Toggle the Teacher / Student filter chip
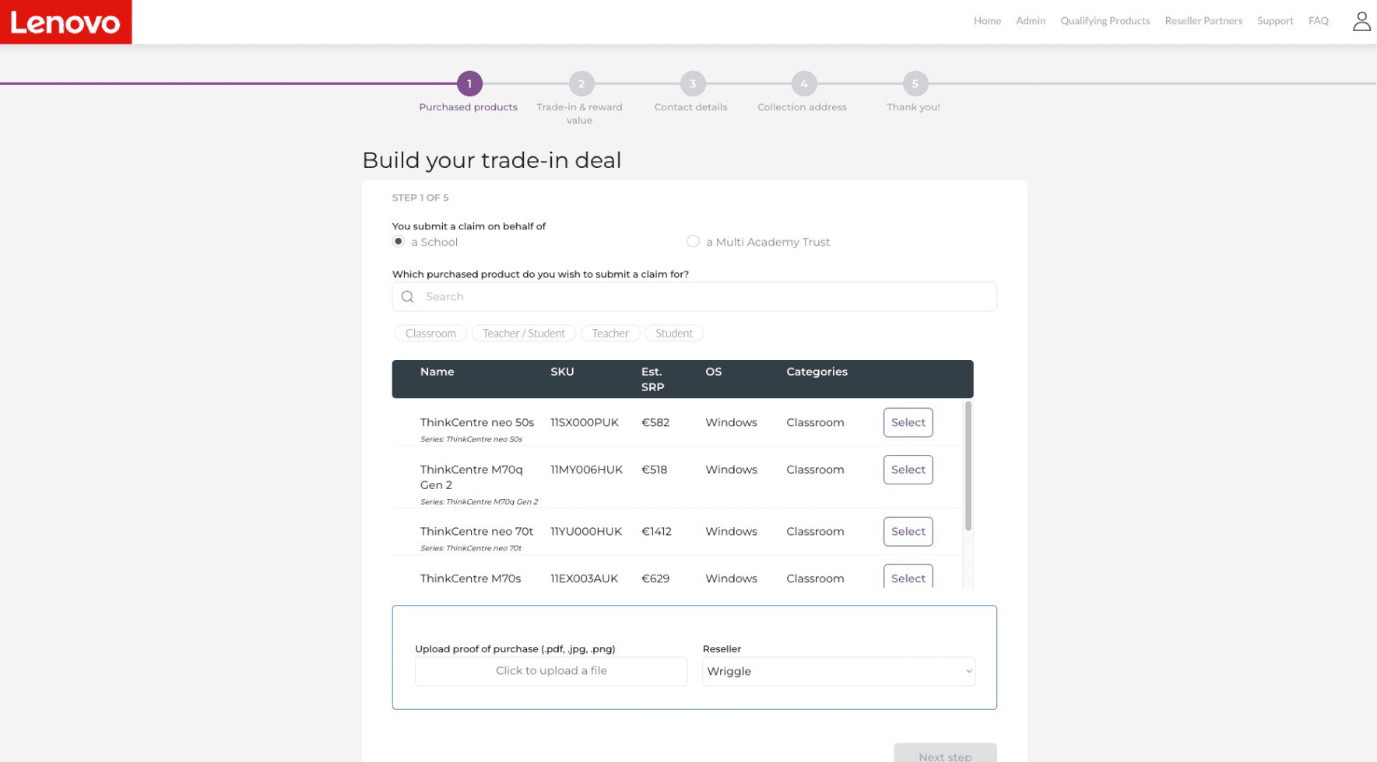Viewport: 1377px width, 762px height. (x=524, y=334)
